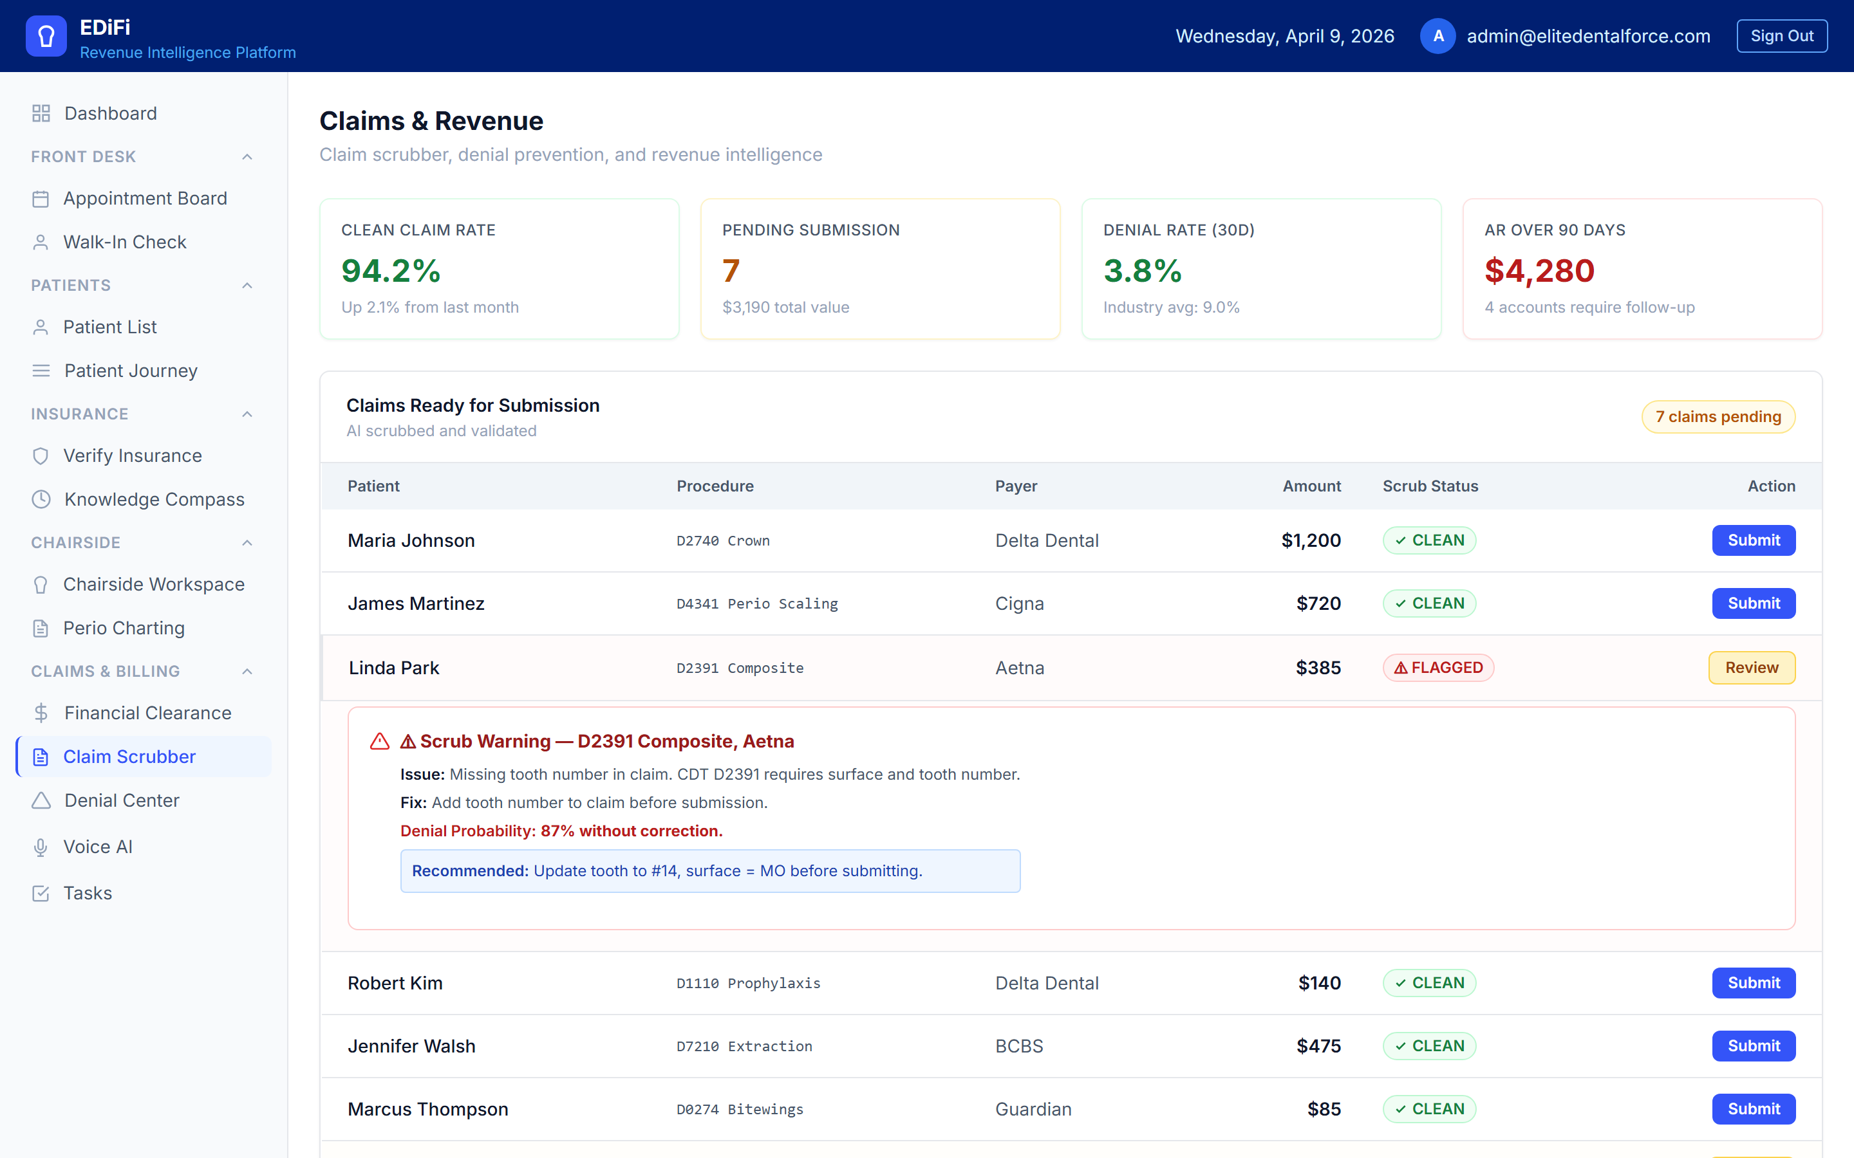The image size is (1854, 1158).
Task: Open Voice AI via the microphone icon
Action: [x=41, y=847]
